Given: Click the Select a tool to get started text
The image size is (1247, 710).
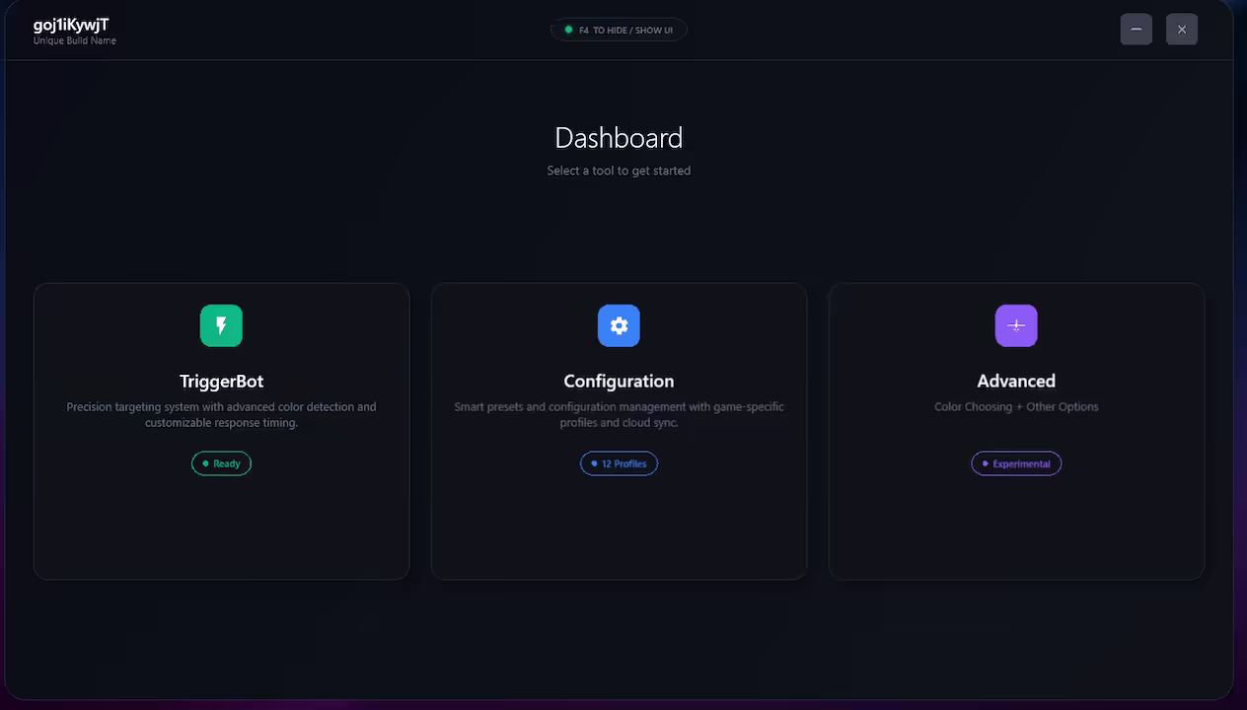Looking at the screenshot, I should [x=619, y=171].
